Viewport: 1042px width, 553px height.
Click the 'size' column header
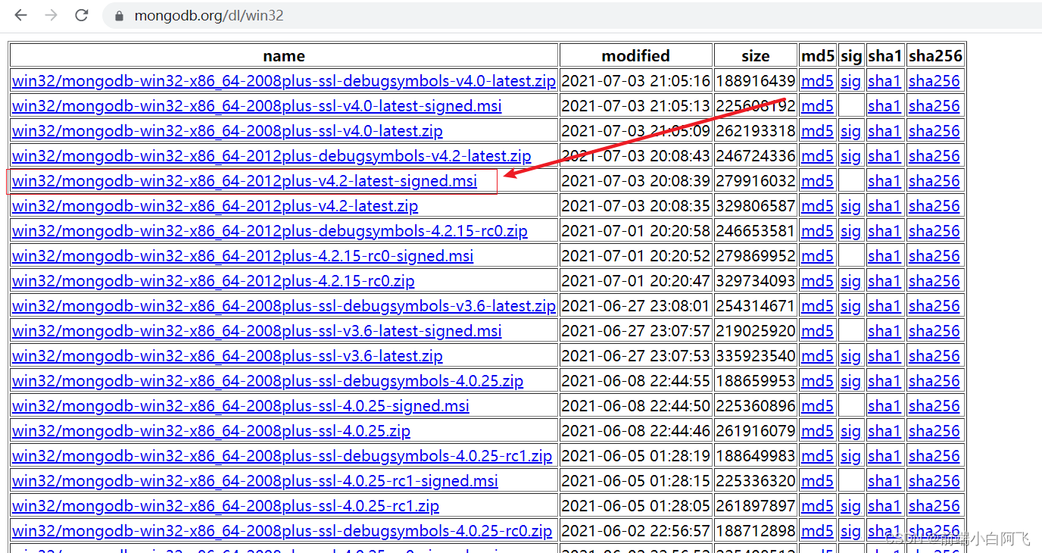[x=756, y=56]
